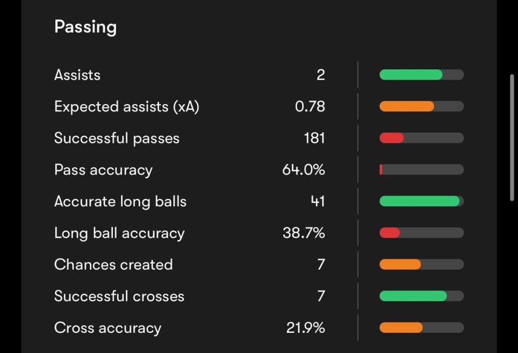Click the green Successful crosses bar

[413, 296]
